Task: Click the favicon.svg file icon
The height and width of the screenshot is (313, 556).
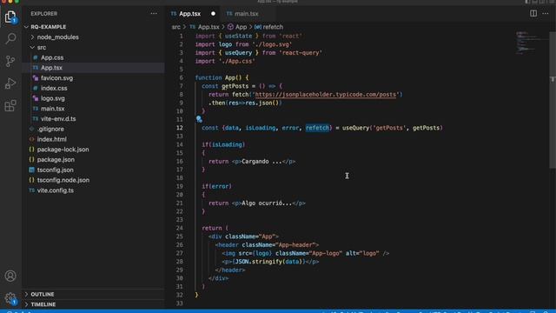Action: tap(35, 78)
